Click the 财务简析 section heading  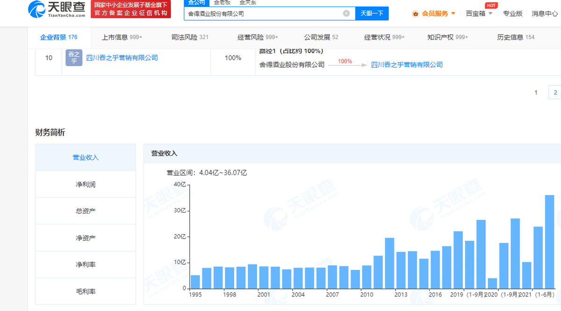50,132
